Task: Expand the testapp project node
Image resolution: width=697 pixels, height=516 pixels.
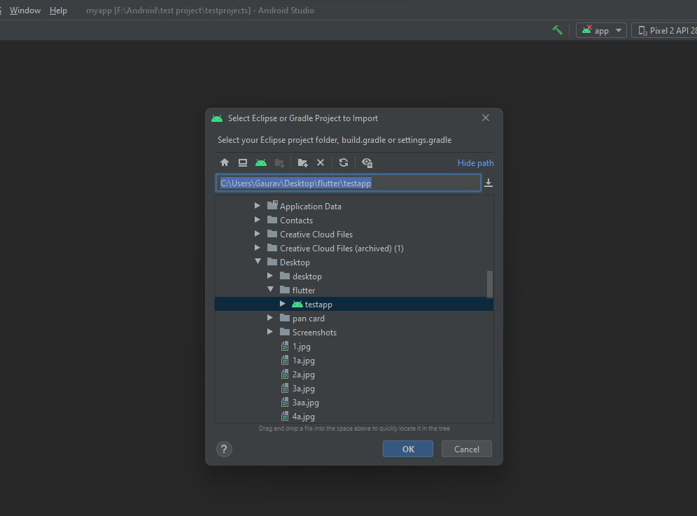Action: click(x=282, y=304)
